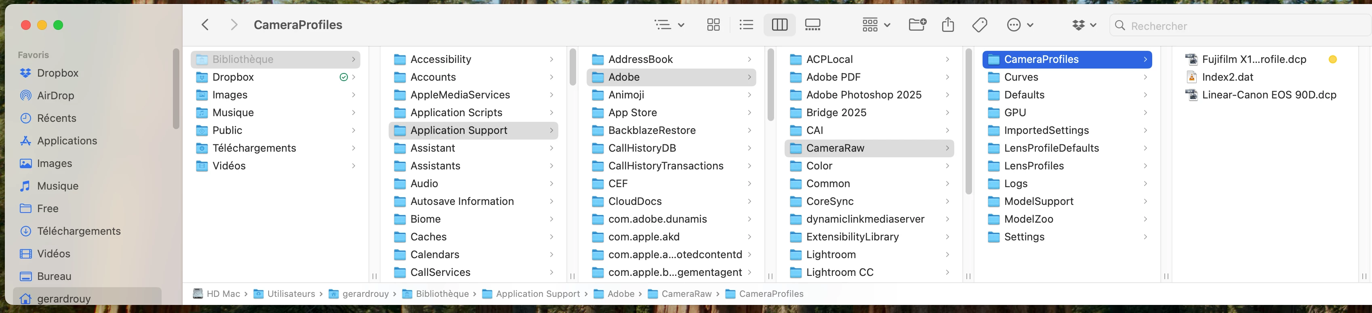Select the BackblazeRestore folder
The width and height of the screenshot is (1372, 313).
(671, 130)
